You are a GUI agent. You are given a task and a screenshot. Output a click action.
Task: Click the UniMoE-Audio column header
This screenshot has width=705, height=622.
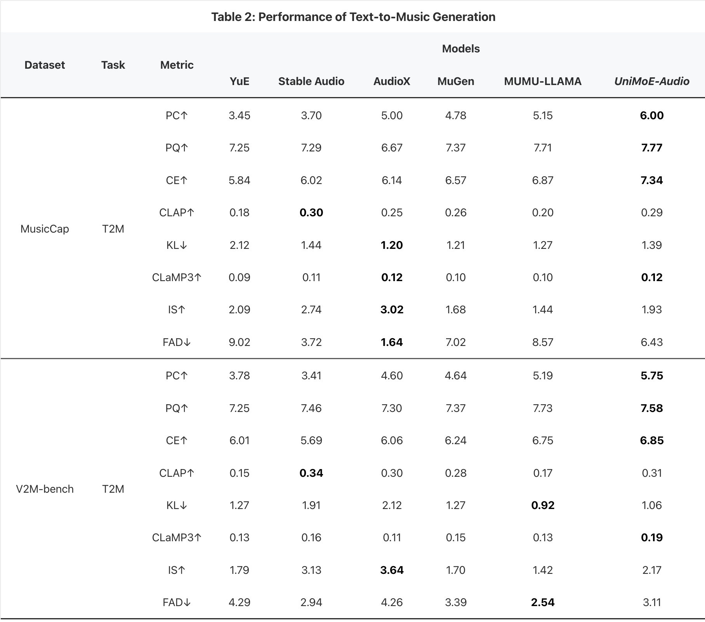(x=651, y=81)
